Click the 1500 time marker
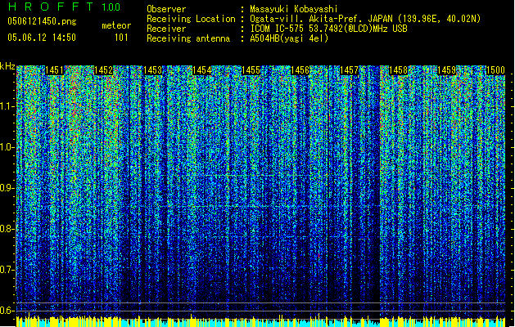The height and width of the screenshot is (327, 515). (x=495, y=70)
